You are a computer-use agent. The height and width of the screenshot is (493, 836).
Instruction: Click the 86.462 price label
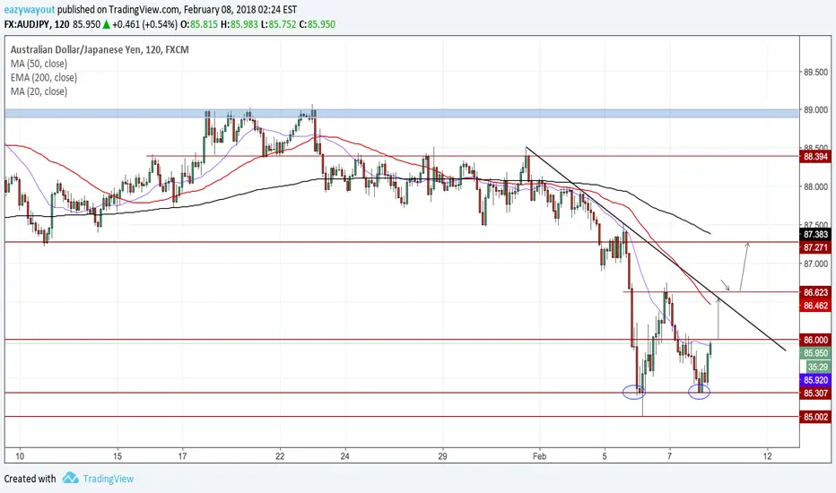coord(815,306)
